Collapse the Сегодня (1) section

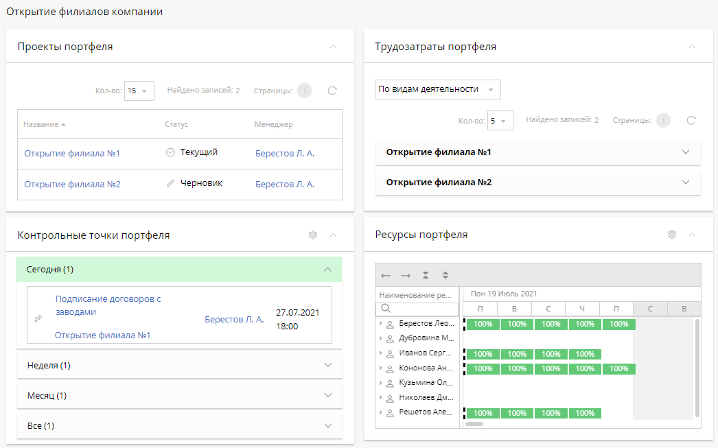(327, 270)
